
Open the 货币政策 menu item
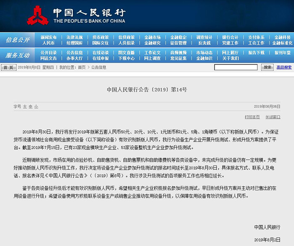101,37
